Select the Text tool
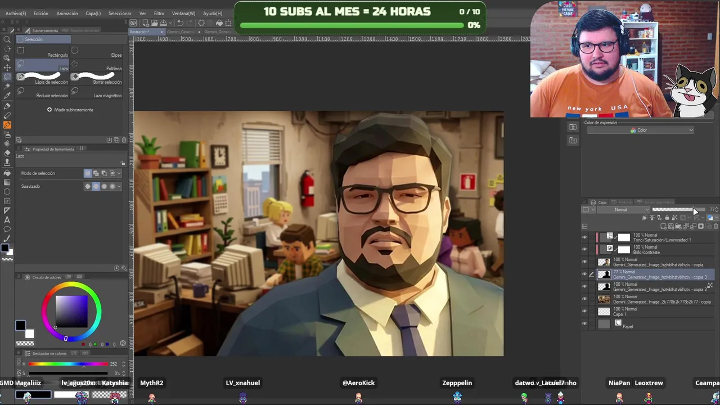Image resolution: width=720 pixels, height=405 pixels. pyautogui.click(x=7, y=220)
